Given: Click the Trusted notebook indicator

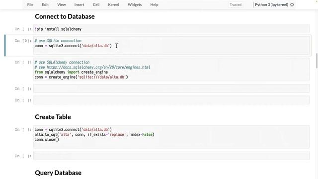Looking at the screenshot, I should pyautogui.click(x=236, y=4).
